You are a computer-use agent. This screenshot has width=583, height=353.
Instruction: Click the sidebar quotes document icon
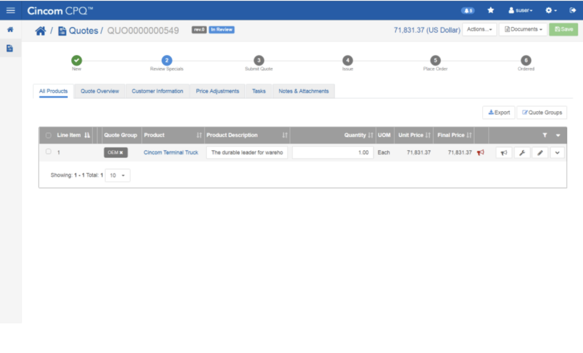[10, 48]
